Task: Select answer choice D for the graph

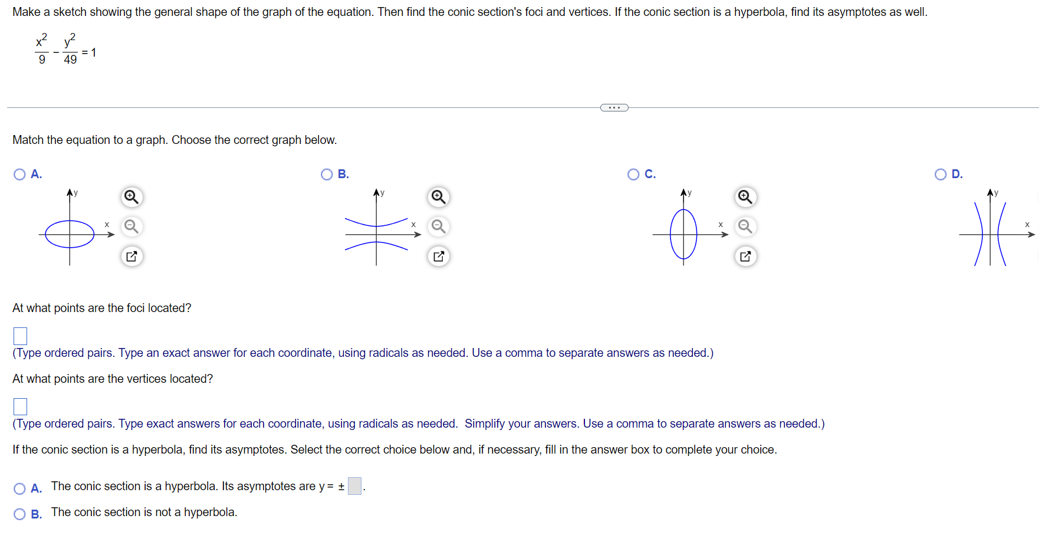Action: pyautogui.click(x=939, y=174)
